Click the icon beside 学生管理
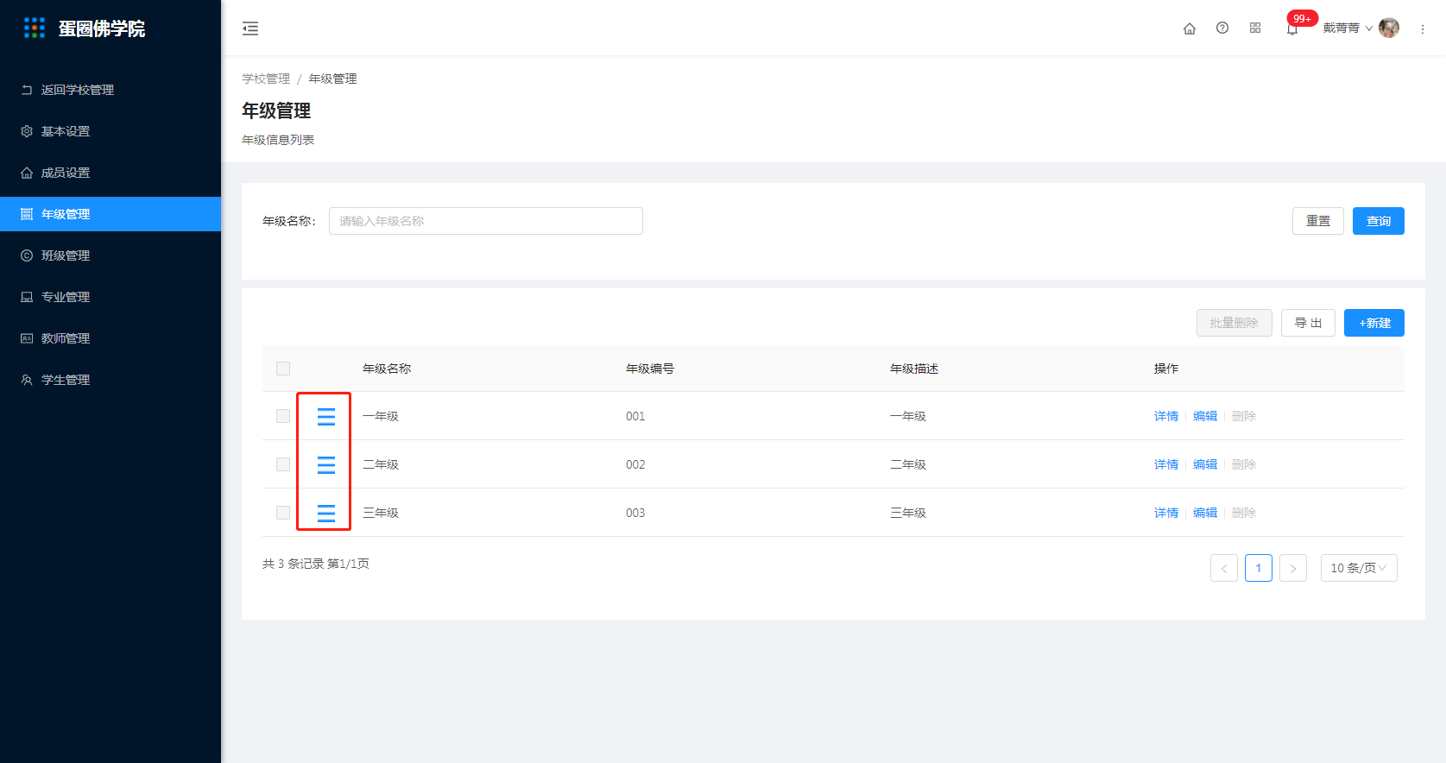Image resolution: width=1446 pixels, height=763 pixels. (x=27, y=380)
